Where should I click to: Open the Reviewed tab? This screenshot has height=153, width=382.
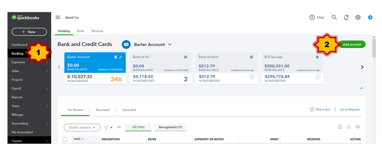point(102,110)
